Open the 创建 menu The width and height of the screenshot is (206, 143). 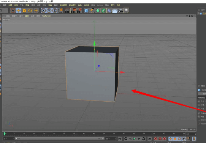[x=10, y=5]
